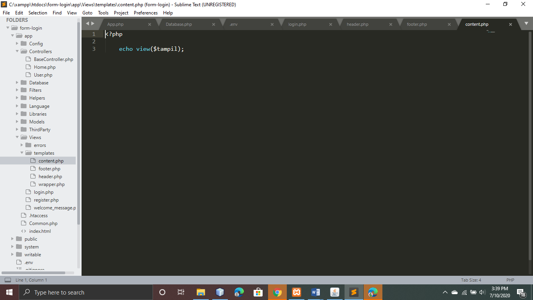Change Tab Size: 4 setting

(x=471, y=280)
